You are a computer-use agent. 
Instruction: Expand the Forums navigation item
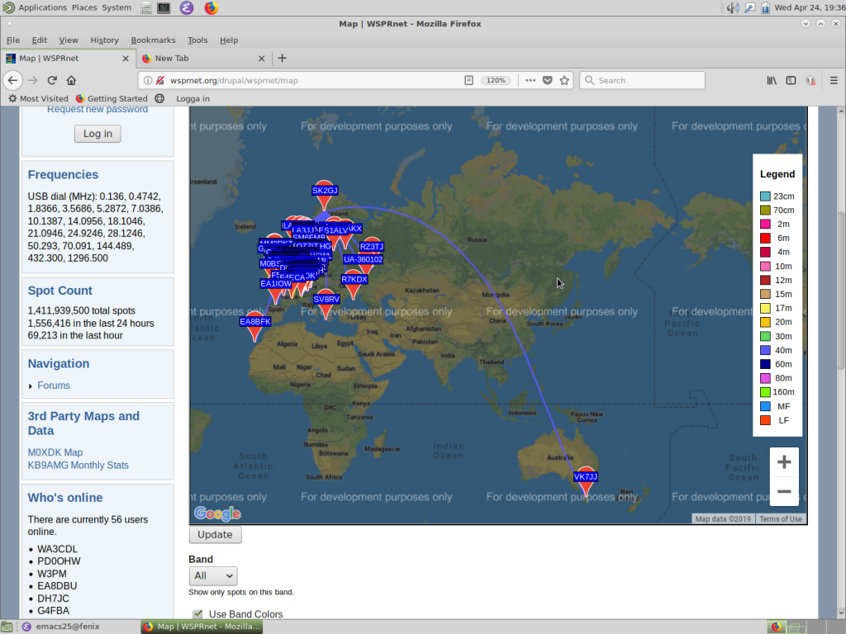pyautogui.click(x=54, y=386)
